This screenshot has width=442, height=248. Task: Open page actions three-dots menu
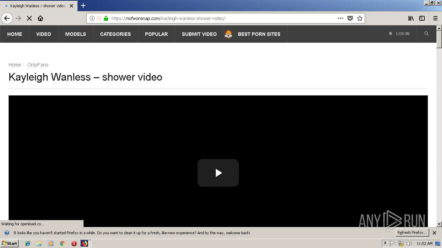click(340, 18)
